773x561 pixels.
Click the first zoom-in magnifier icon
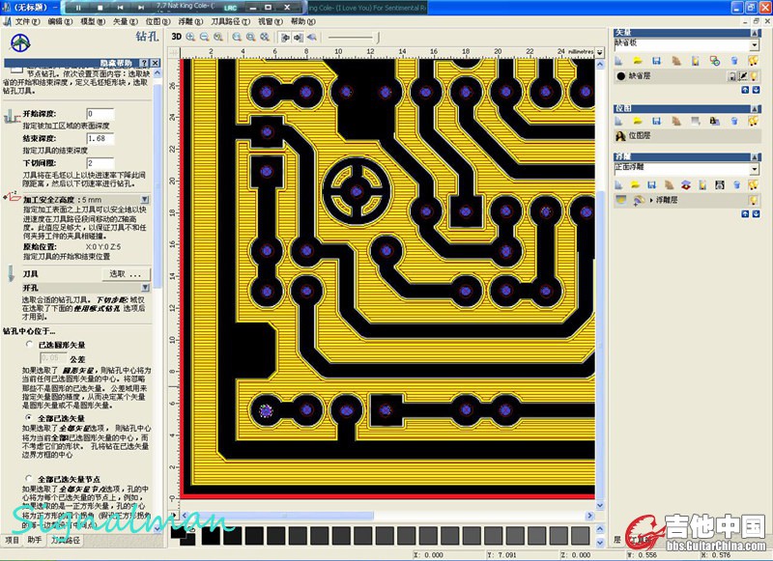(x=190, y=37)
